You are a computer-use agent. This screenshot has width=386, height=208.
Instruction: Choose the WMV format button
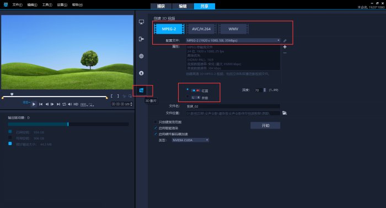pos(233,29)
